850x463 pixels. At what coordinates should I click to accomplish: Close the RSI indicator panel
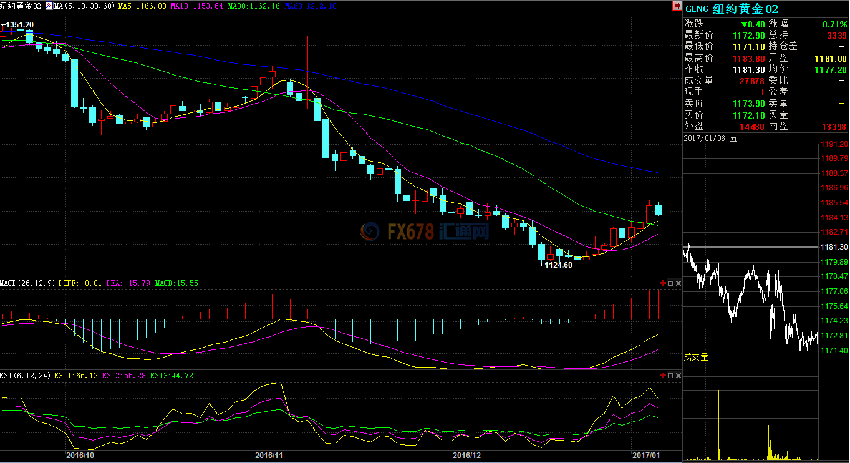point(679,375)
